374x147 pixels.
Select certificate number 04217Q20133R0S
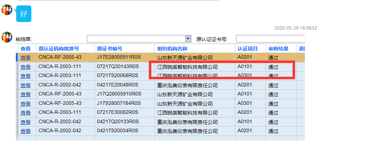click(118, 121)
